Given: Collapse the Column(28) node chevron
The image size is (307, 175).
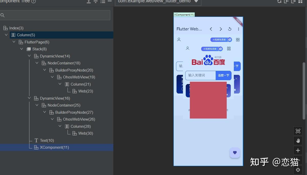Looking at the screenshot, I should pyautogui.click(x=60, y=126).
